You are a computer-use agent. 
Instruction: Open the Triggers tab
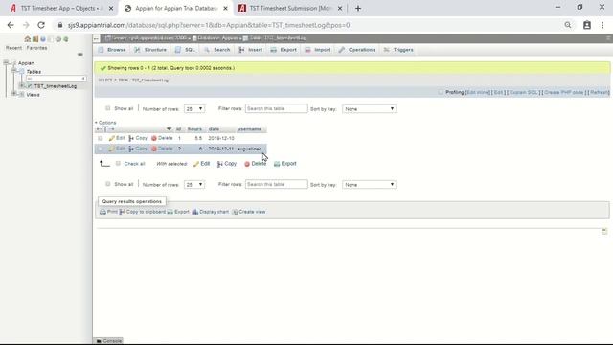pyautogui.click(x=398, y=50)
